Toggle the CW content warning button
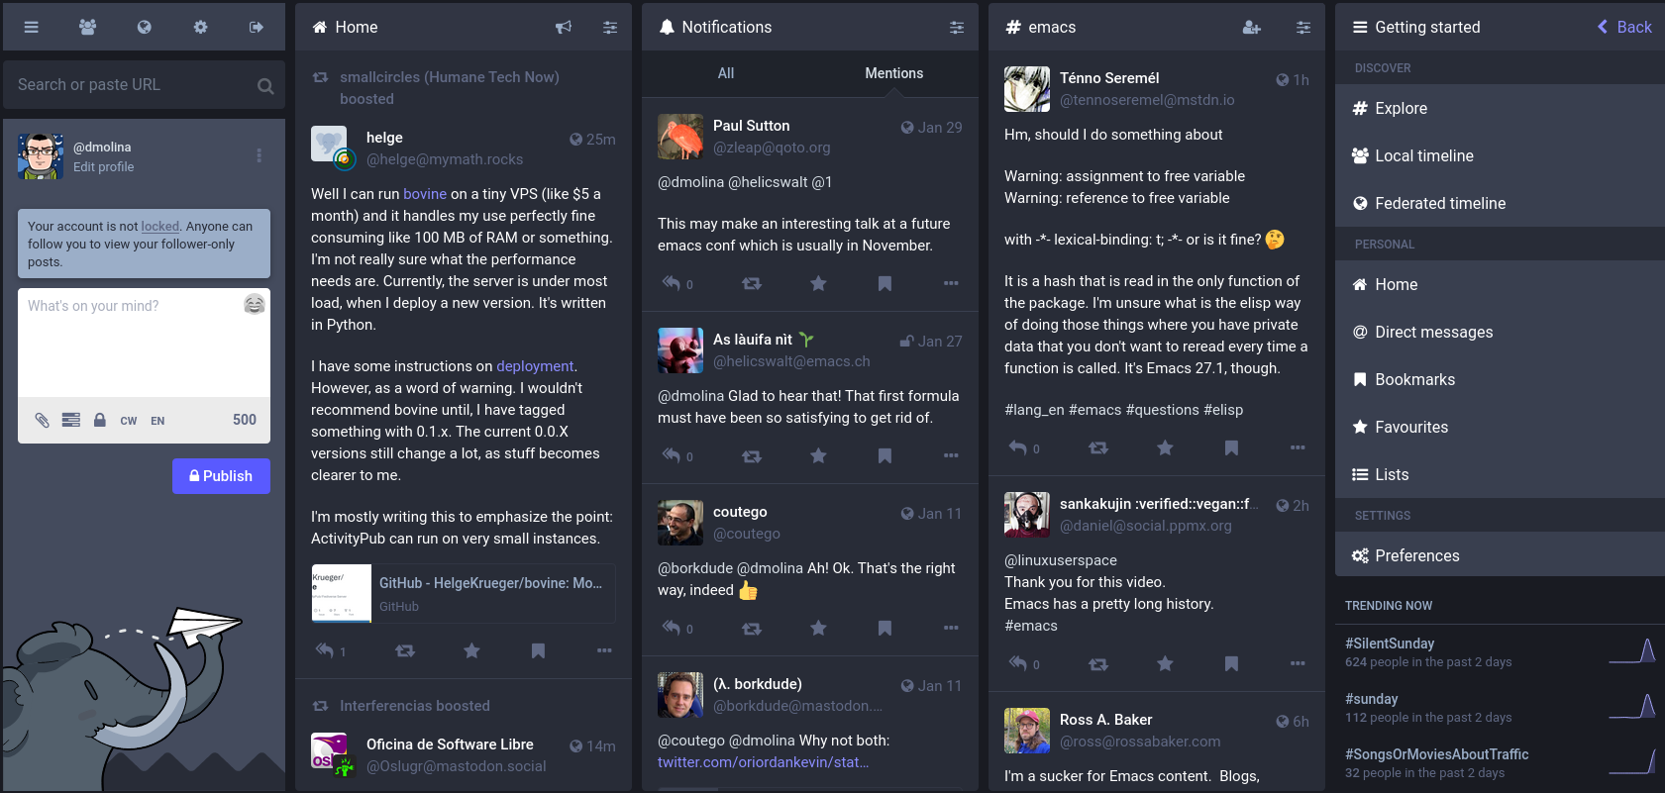Viewport: 1665px width, 793px height. point(129,421)
